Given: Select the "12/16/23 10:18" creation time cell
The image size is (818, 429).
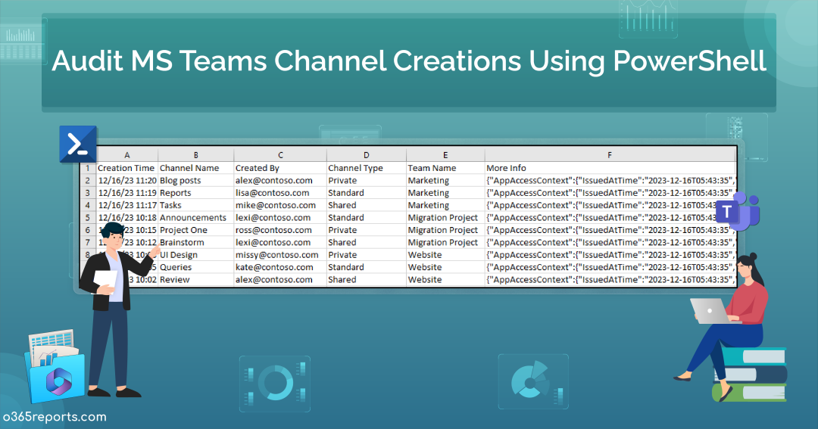Looking at the screenshot, I should coord(127,218).
